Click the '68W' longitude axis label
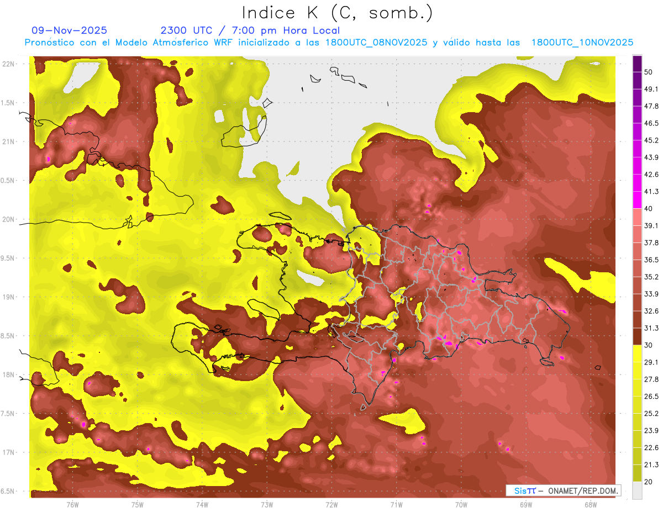The width and height of the screenshot is (663, 512). [x=590, y=505]
